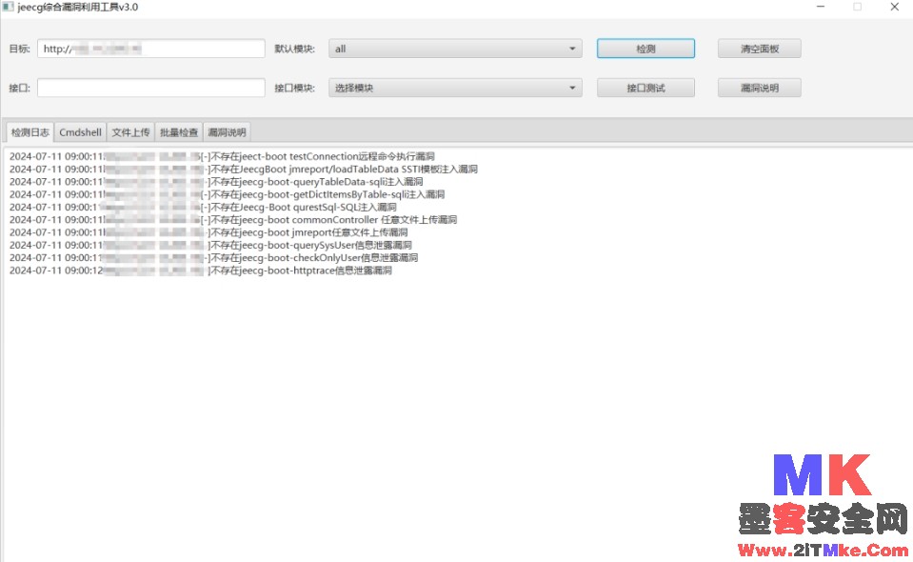Minimize the jeecg tool window

pyautogui.click(x=821, y=7)
